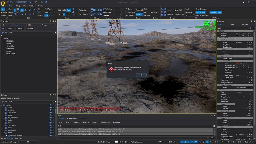Toggle the Press Any Key checkbox
This screenshot has width=256, height=144.
click(244, 97)
